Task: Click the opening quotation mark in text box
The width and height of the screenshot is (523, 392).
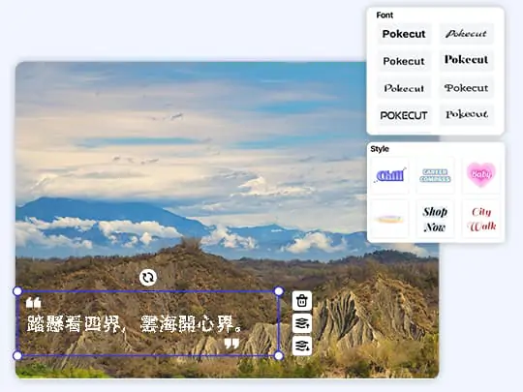Action: coord(33,303)
